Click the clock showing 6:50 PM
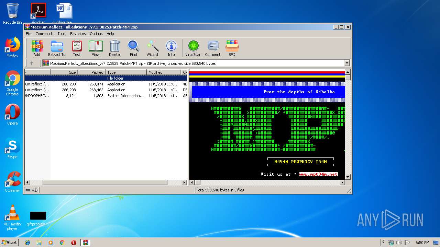This screenshot has height=247, width=440. click(x=422, y=243)
